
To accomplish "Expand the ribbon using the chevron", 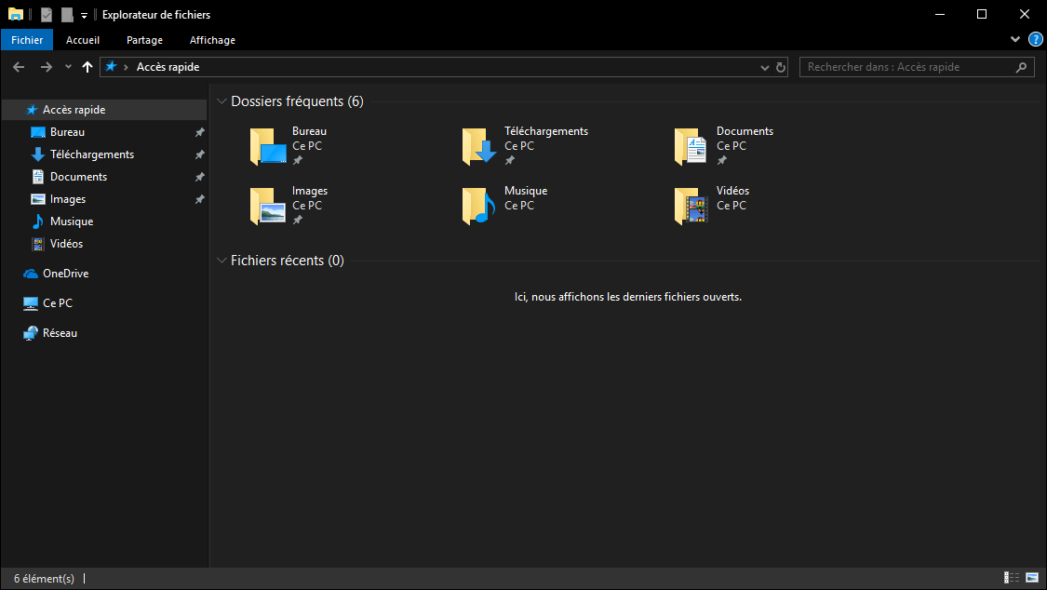I will click(1015, 39).
